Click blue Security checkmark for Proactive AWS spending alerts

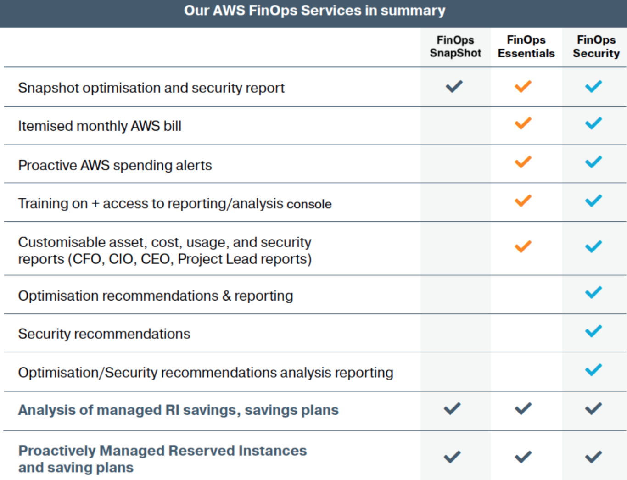[x=593, y=162]
